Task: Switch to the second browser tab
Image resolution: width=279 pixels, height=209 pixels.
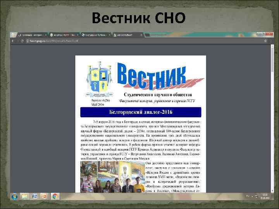Action: [64, 35]
